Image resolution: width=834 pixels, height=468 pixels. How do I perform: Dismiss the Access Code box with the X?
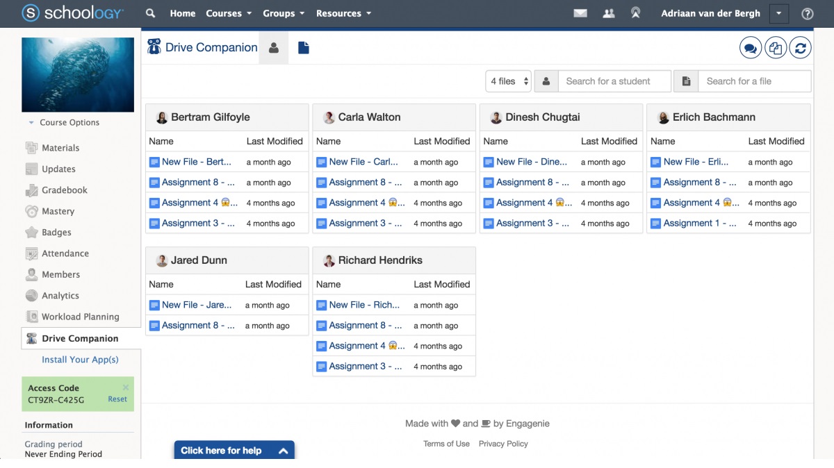(x=125, y=386)
